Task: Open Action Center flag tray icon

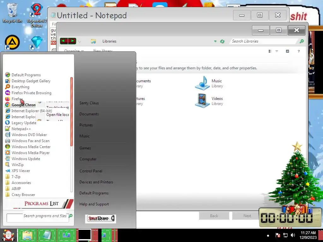Action: 278,235
